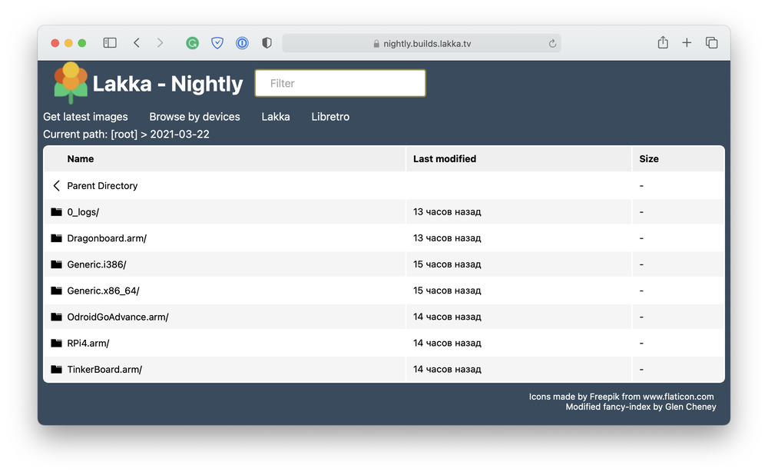Screen dimensions: 768x475
Task: Click the folder icon for OdroidGoAdvance.arm
Action: point(56,317)
